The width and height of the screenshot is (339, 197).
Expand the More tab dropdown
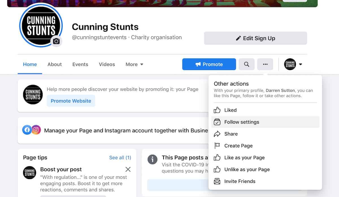pos(134,64)
